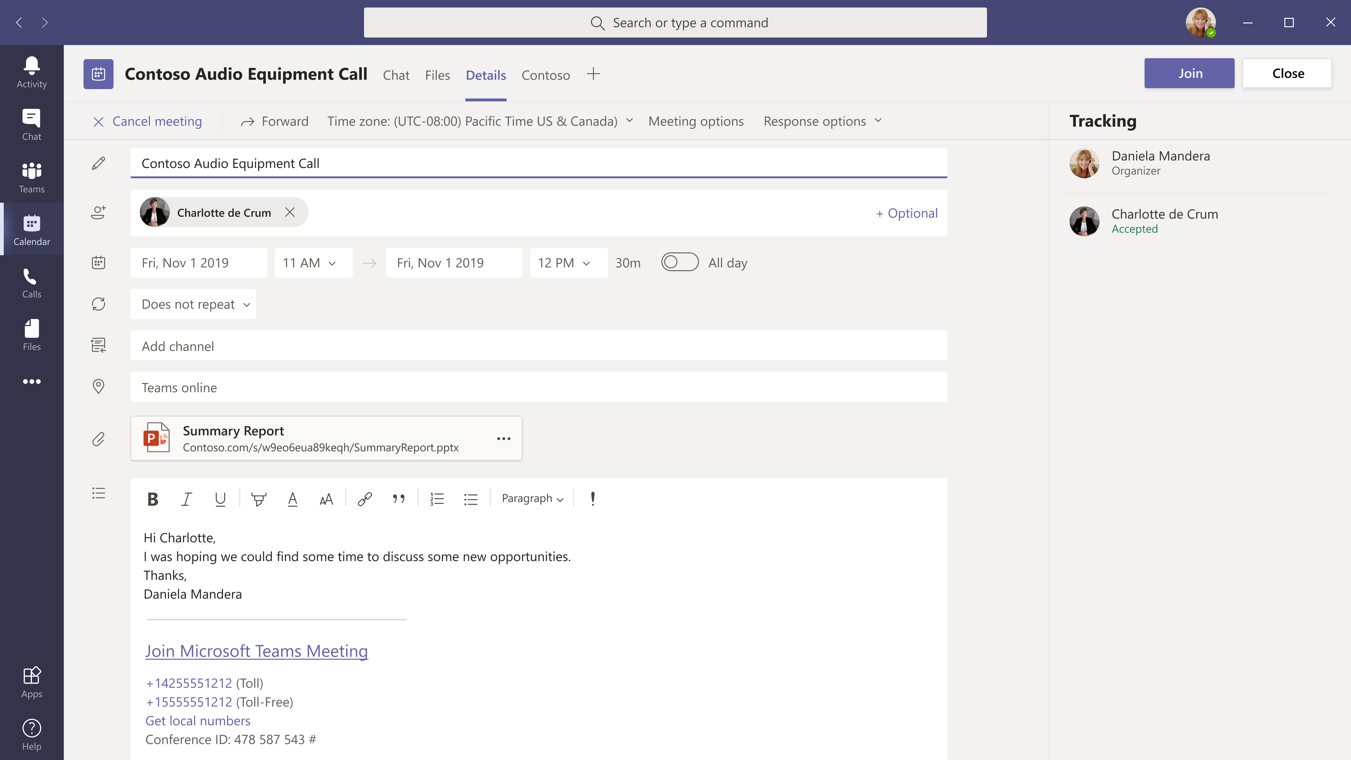Open the 11 AM start time dropdown
The height and width of the screenshot is (760, 1351).
coord(313,262)
